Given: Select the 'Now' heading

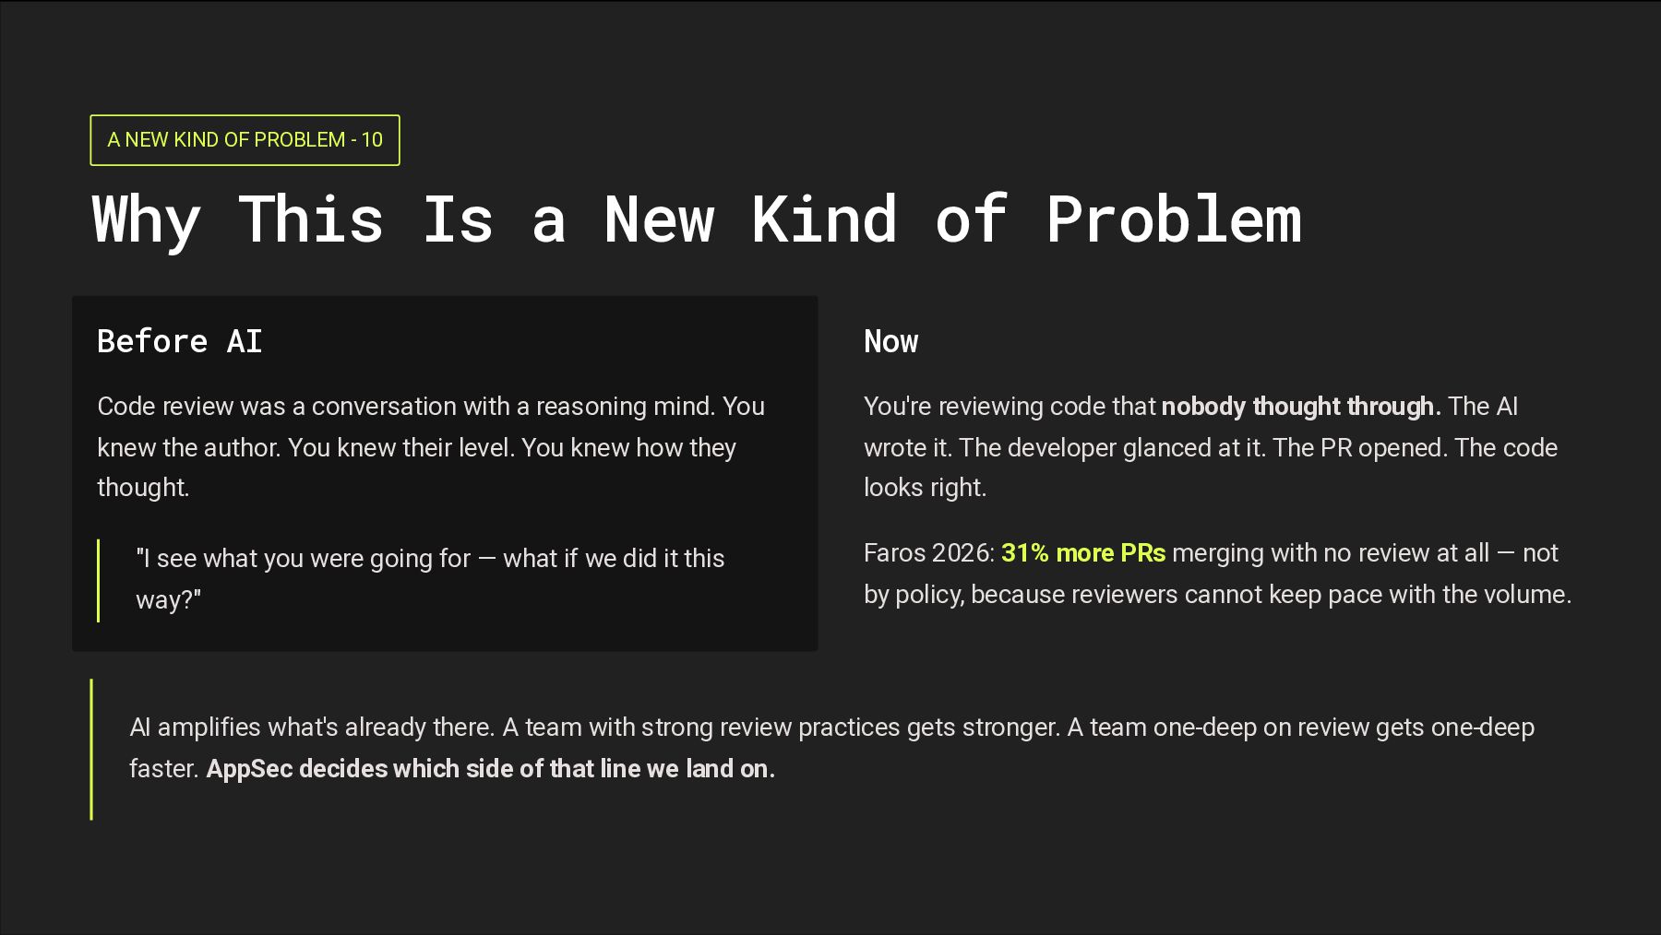Looking at the screenshot, I should (890, 342).
